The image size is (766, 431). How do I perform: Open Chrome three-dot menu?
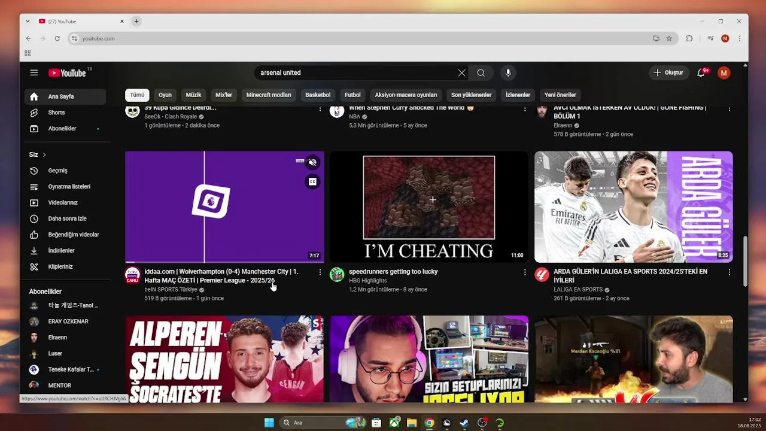tap(740, 38)
